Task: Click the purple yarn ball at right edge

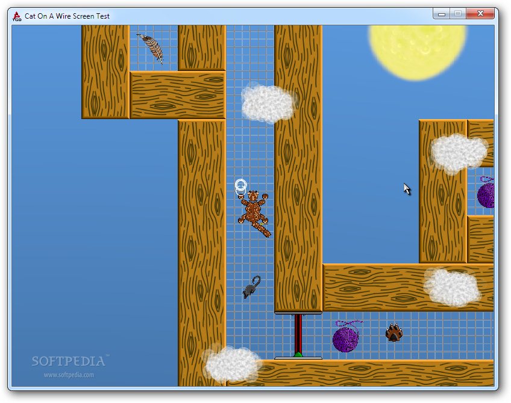Action: pos(486,192)
